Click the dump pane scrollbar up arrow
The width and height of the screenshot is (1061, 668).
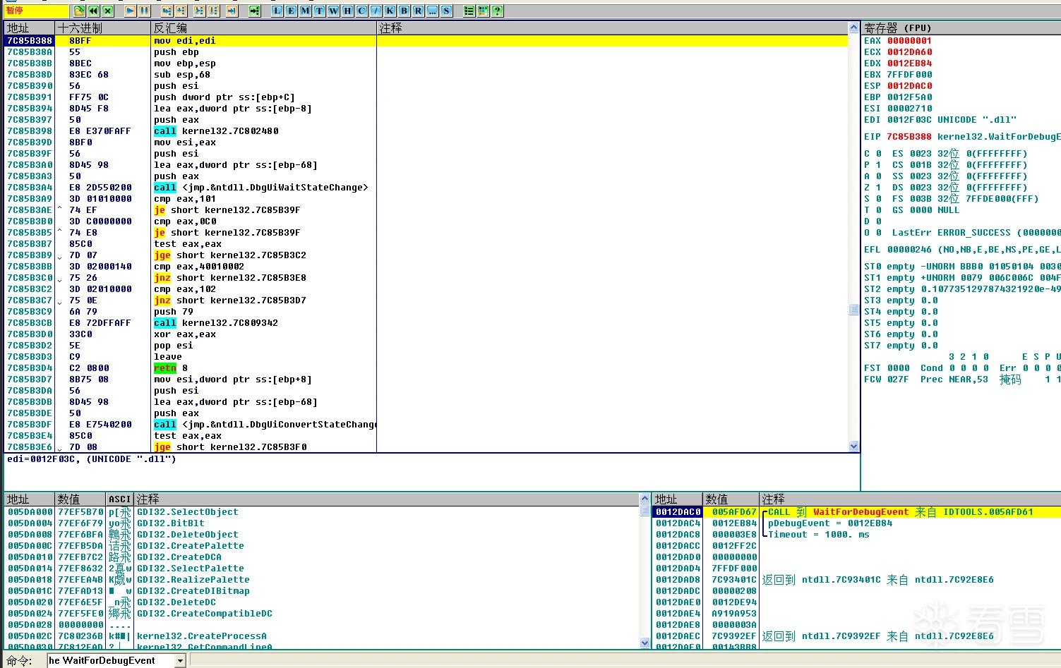click(645, 499)
